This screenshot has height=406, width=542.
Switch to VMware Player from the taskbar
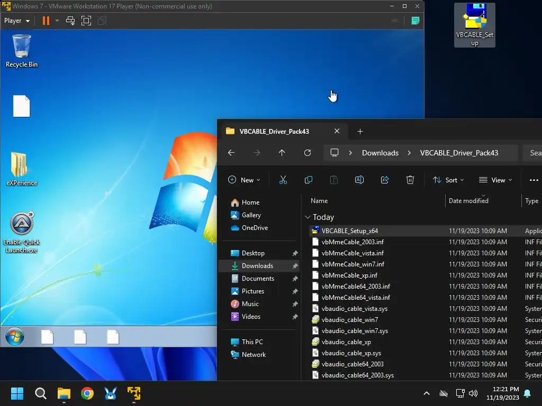(x=134, y=393)
